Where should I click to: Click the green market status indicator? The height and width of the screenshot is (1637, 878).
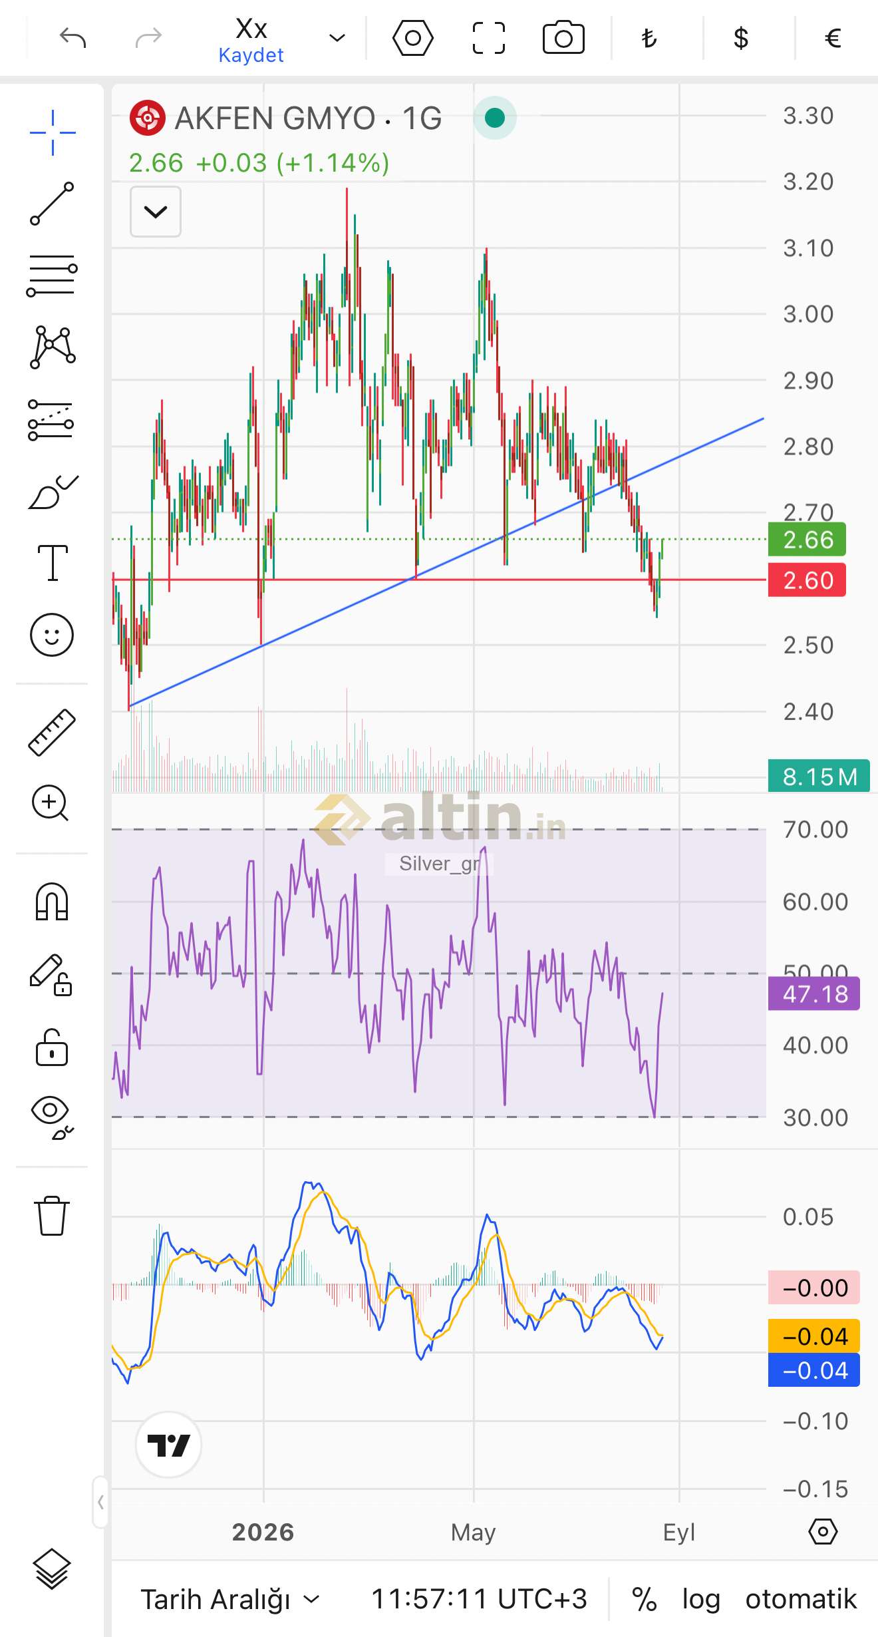coord(495,118)
